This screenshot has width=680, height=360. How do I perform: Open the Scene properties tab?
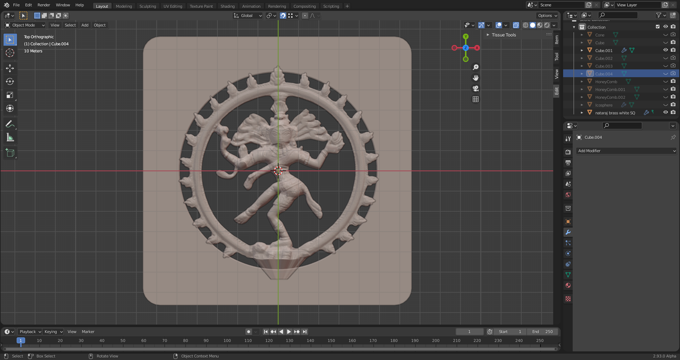[568, 184]
